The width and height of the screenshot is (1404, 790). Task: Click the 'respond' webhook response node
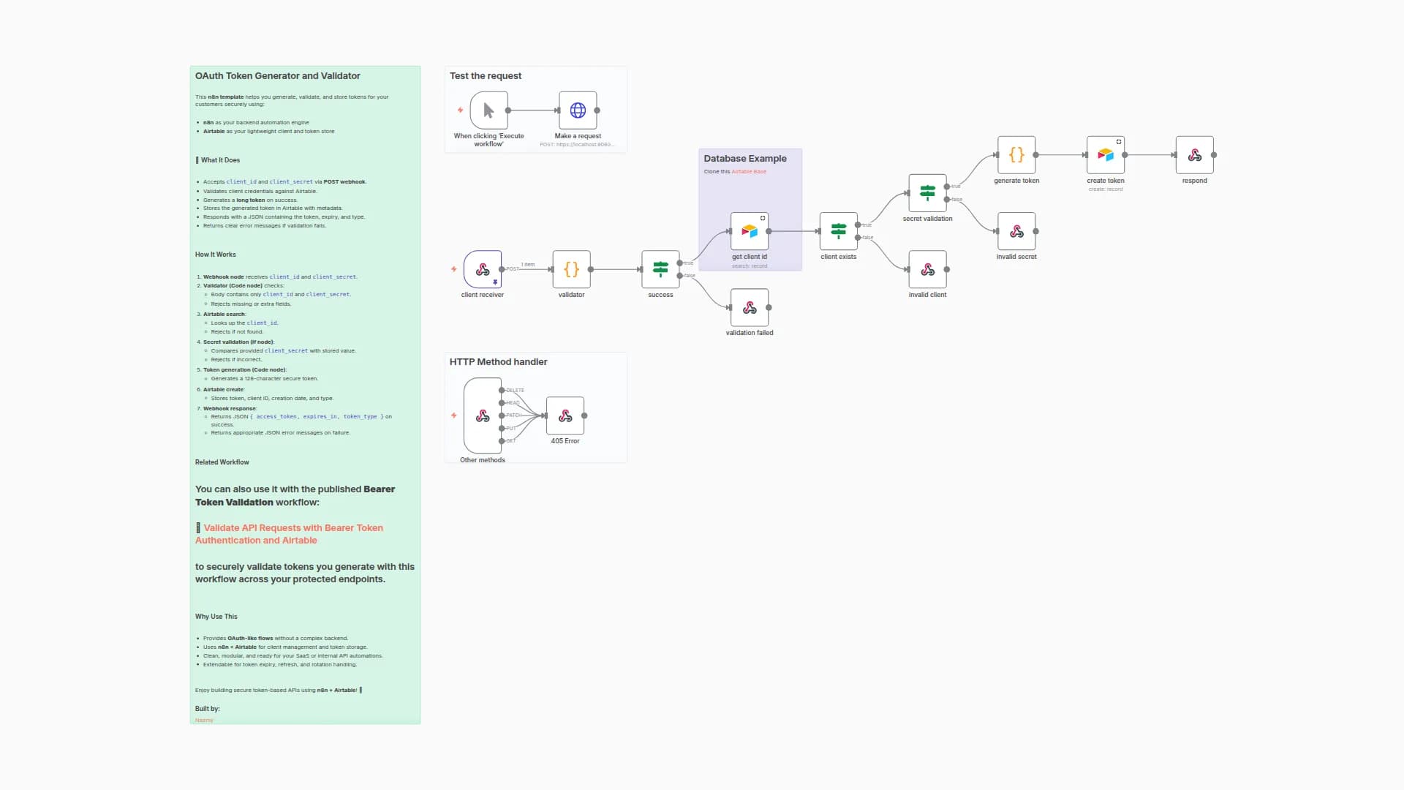1194,156
